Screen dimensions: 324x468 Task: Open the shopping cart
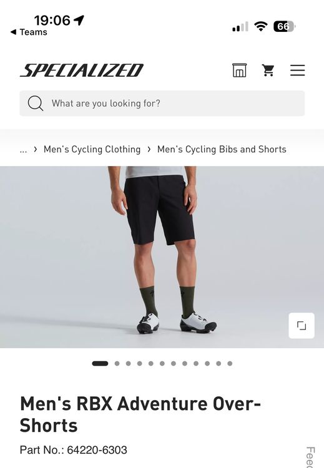coord(268,71)
